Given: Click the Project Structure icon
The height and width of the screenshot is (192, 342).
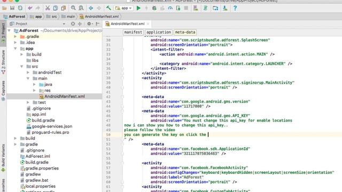Looking at the screenshot, I should point(215,9).
